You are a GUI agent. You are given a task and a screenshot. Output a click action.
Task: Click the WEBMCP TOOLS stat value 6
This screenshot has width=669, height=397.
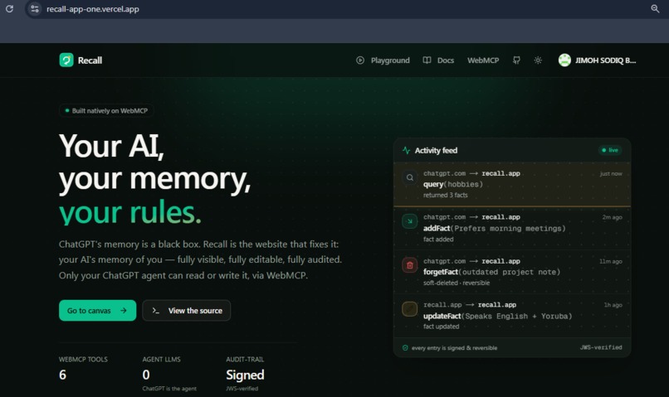pyautogui.click(x=63, y=375)
